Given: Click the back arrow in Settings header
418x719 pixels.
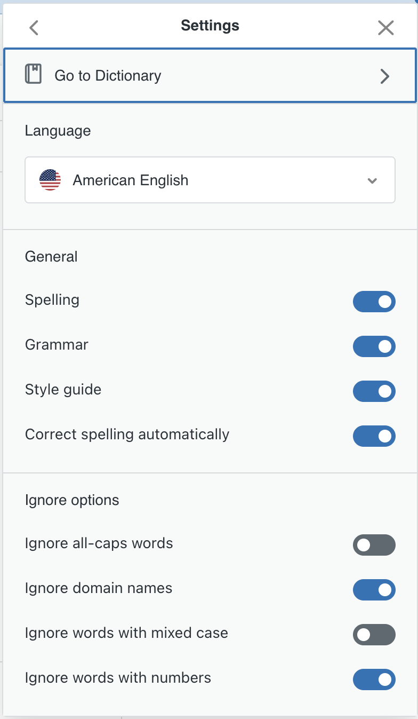Looking at the screenshot, I should pyautogui.click(x=34, y=28).
